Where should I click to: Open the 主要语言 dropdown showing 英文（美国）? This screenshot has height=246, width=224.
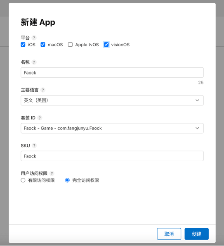112,100
